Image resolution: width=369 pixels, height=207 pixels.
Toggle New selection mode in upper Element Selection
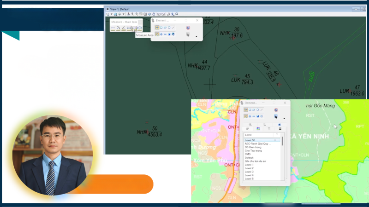[x=157, y=34]
